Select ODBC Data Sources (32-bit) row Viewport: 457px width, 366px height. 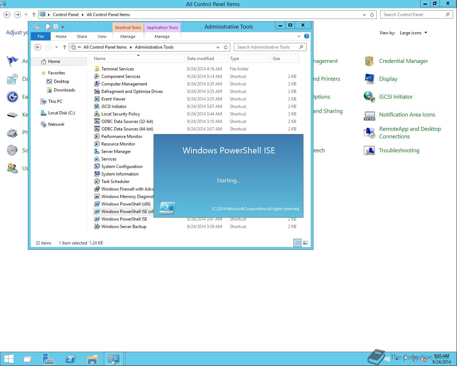pyautogui.click(x=195, y=122)
